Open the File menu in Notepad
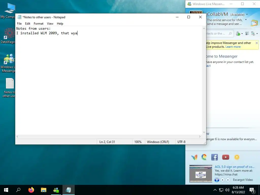This screenshot has height=195, width=260. pyautogui.click(x=19, y=24)
